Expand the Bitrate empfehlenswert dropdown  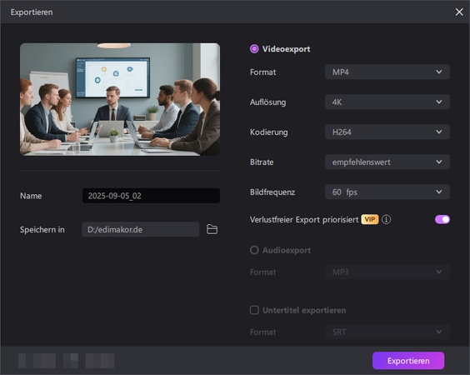tap(387, 162)
